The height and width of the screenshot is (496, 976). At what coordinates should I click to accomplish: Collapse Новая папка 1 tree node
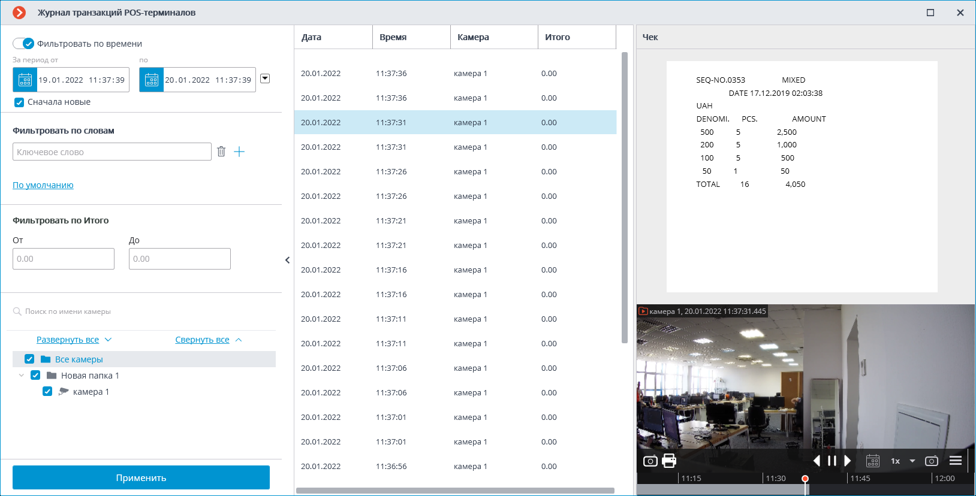(22, 375)
